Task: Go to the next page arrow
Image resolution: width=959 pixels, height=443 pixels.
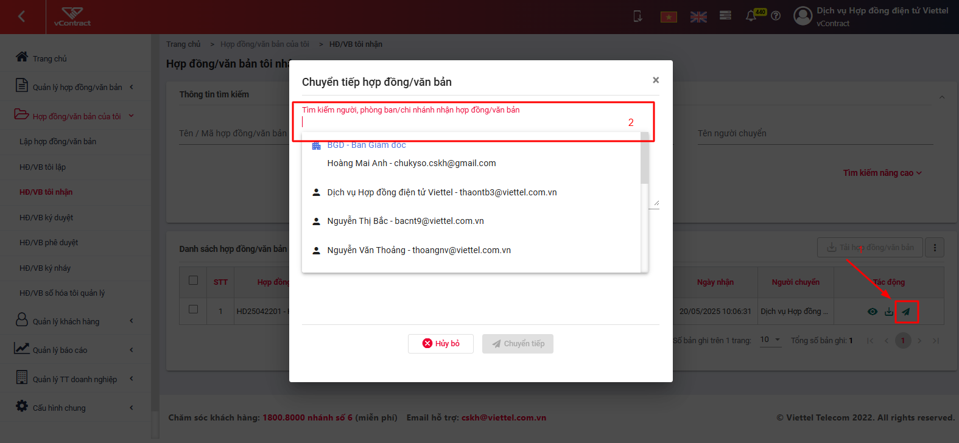Action: tap(919, 341)
